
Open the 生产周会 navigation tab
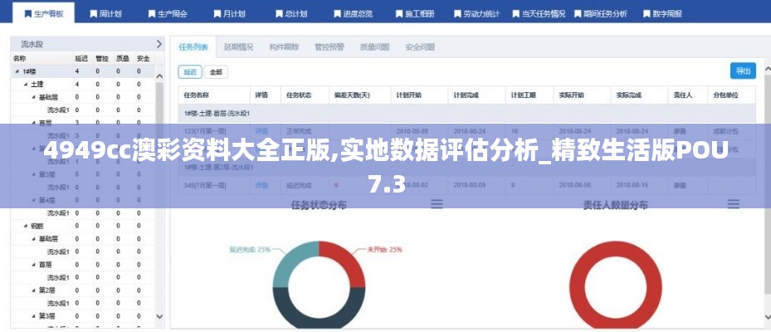(167, 14)
